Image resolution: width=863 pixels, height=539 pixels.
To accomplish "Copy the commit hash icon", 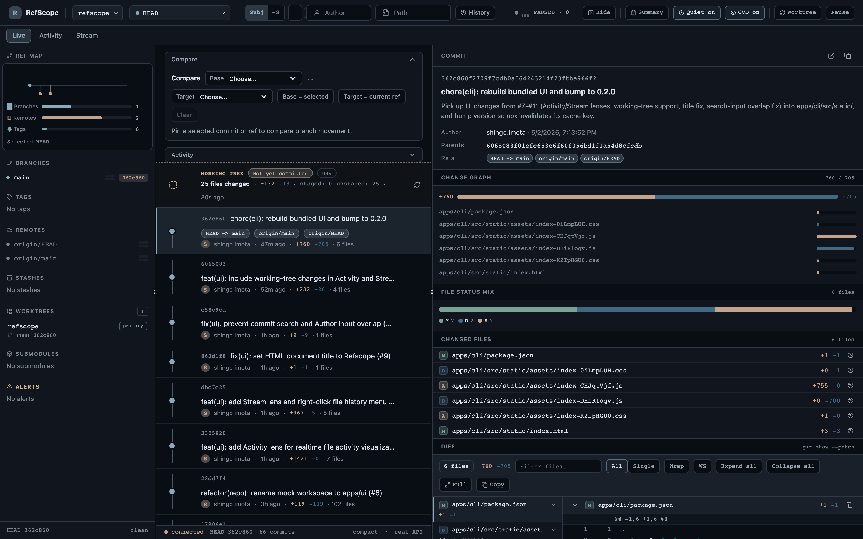I will 848,56.
